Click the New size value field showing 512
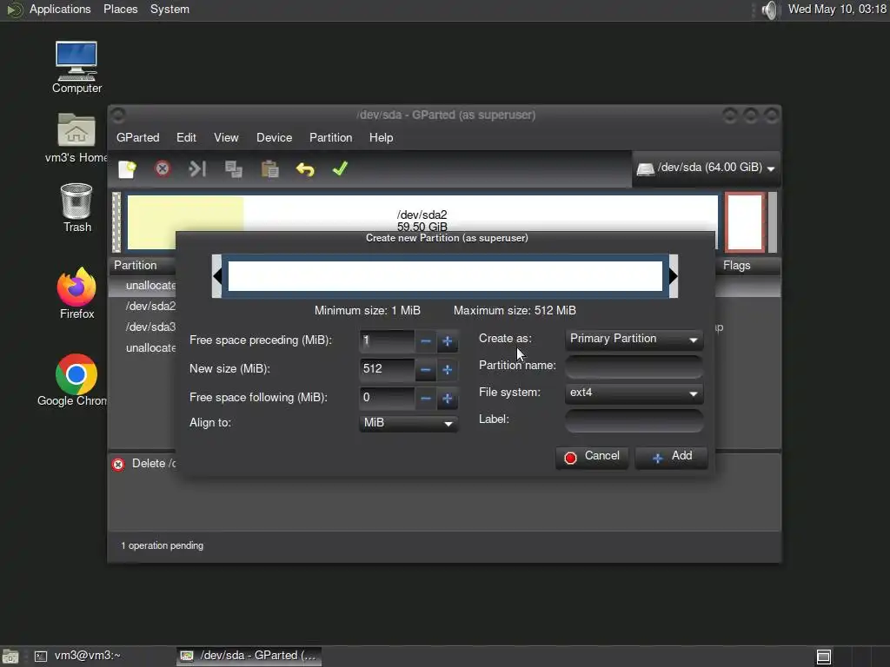This screenshot has width=890, height=667. [387, 369]
